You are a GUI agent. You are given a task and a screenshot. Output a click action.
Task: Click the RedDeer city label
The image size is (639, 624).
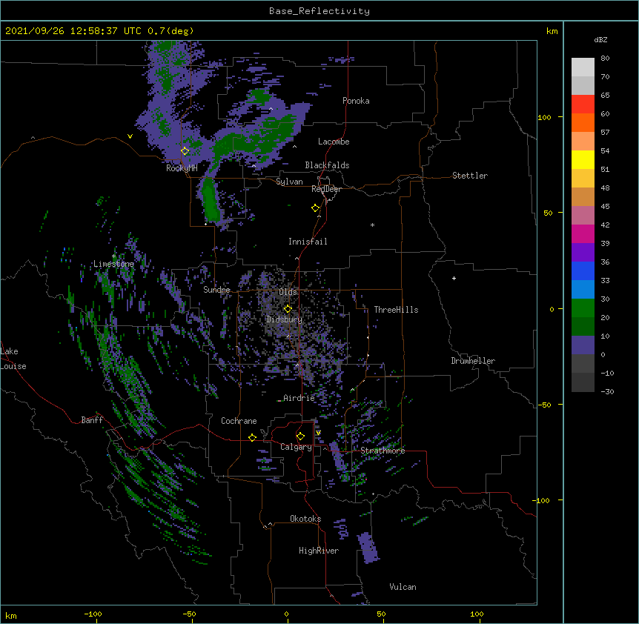point(326,189)
